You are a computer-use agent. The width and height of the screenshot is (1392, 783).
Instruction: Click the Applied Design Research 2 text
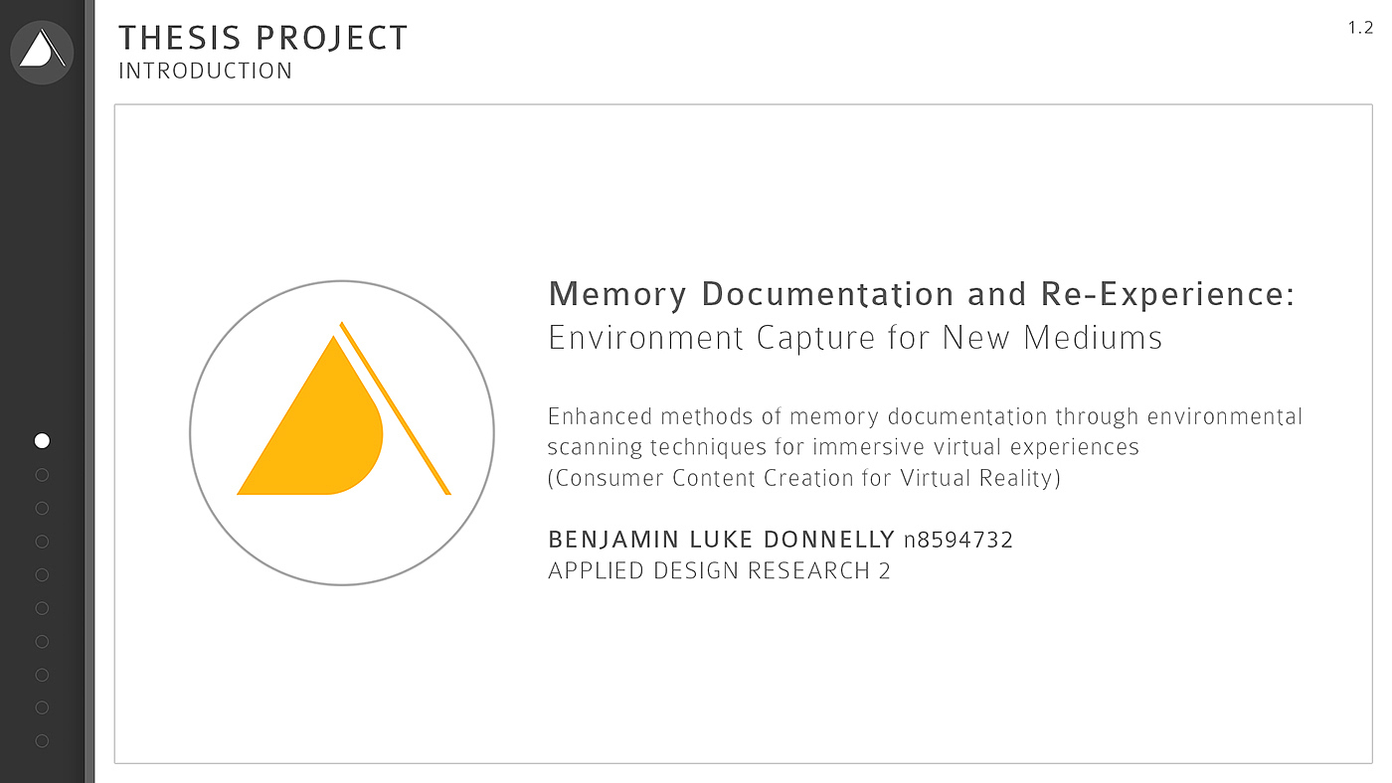(x=719, y=571)
